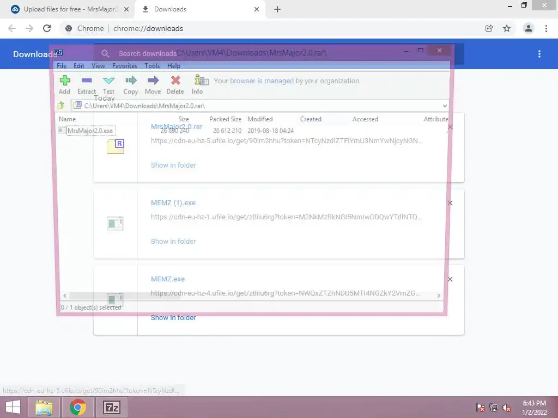This screenshot has width=558, height=418.
Task: Show MEMZ.exe in folder
Action: coord(173,318)
